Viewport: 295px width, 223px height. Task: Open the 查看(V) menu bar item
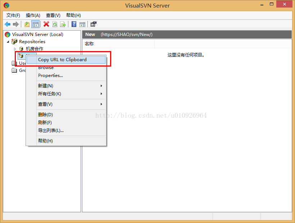(x=53, y=15)
